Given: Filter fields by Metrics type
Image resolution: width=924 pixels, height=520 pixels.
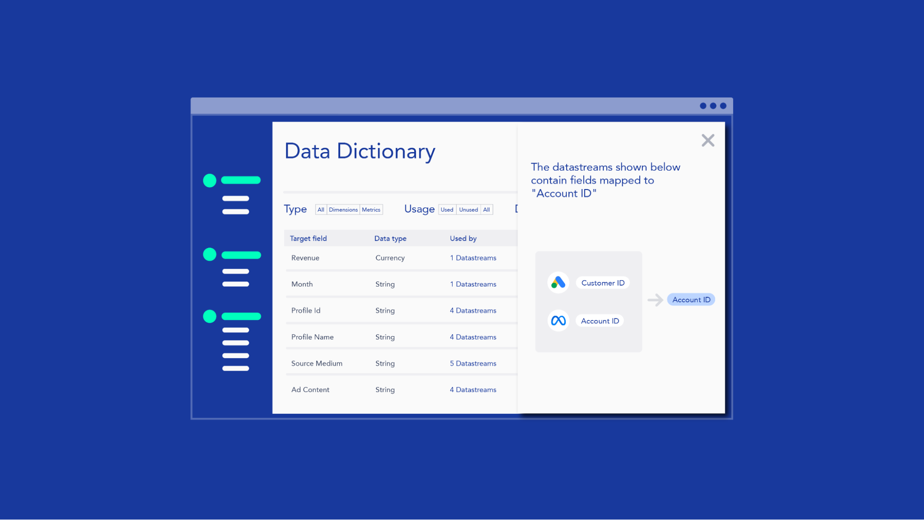Looking at the screenshot, I should 371,209.
